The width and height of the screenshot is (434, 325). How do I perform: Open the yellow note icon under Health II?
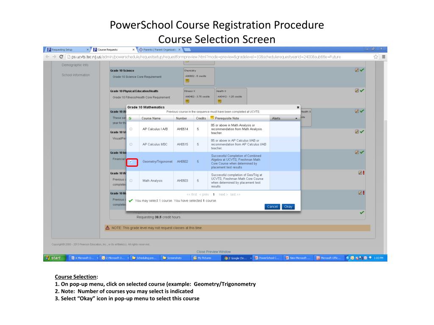click(x=220, y=101)
